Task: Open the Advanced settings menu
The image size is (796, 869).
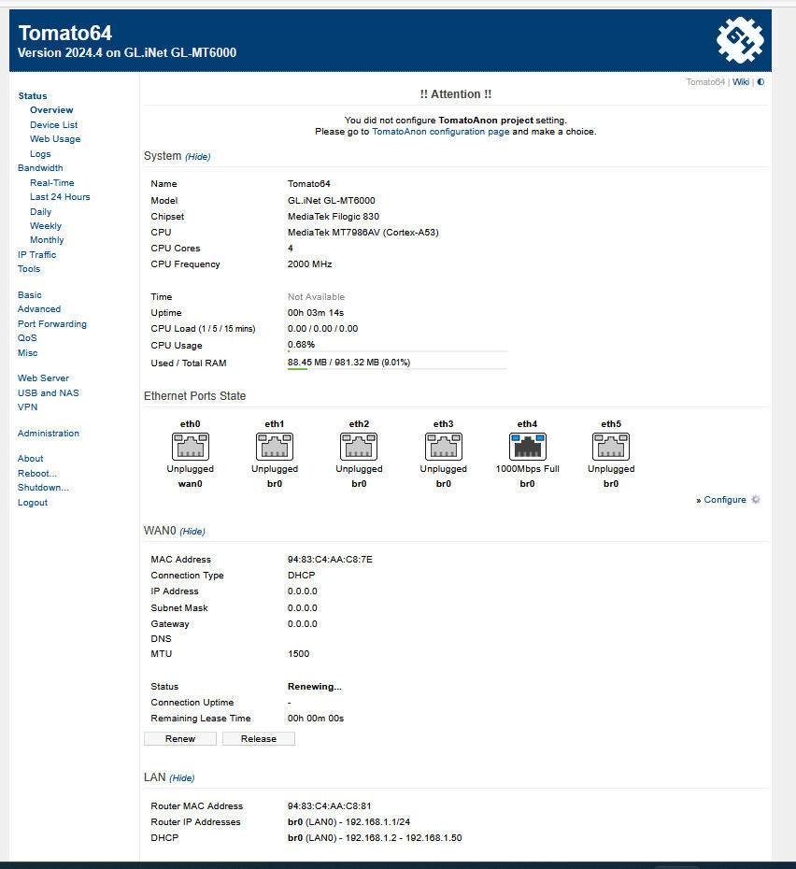Action: 39,309
